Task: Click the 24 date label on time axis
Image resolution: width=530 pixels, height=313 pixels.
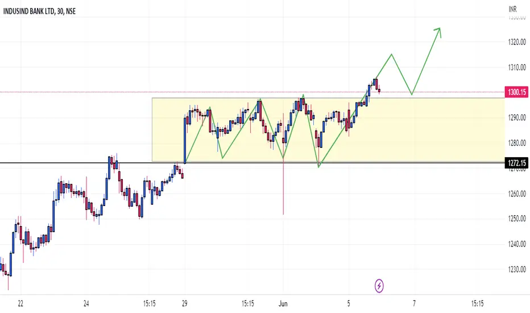Action: click(x=86, y=303)
